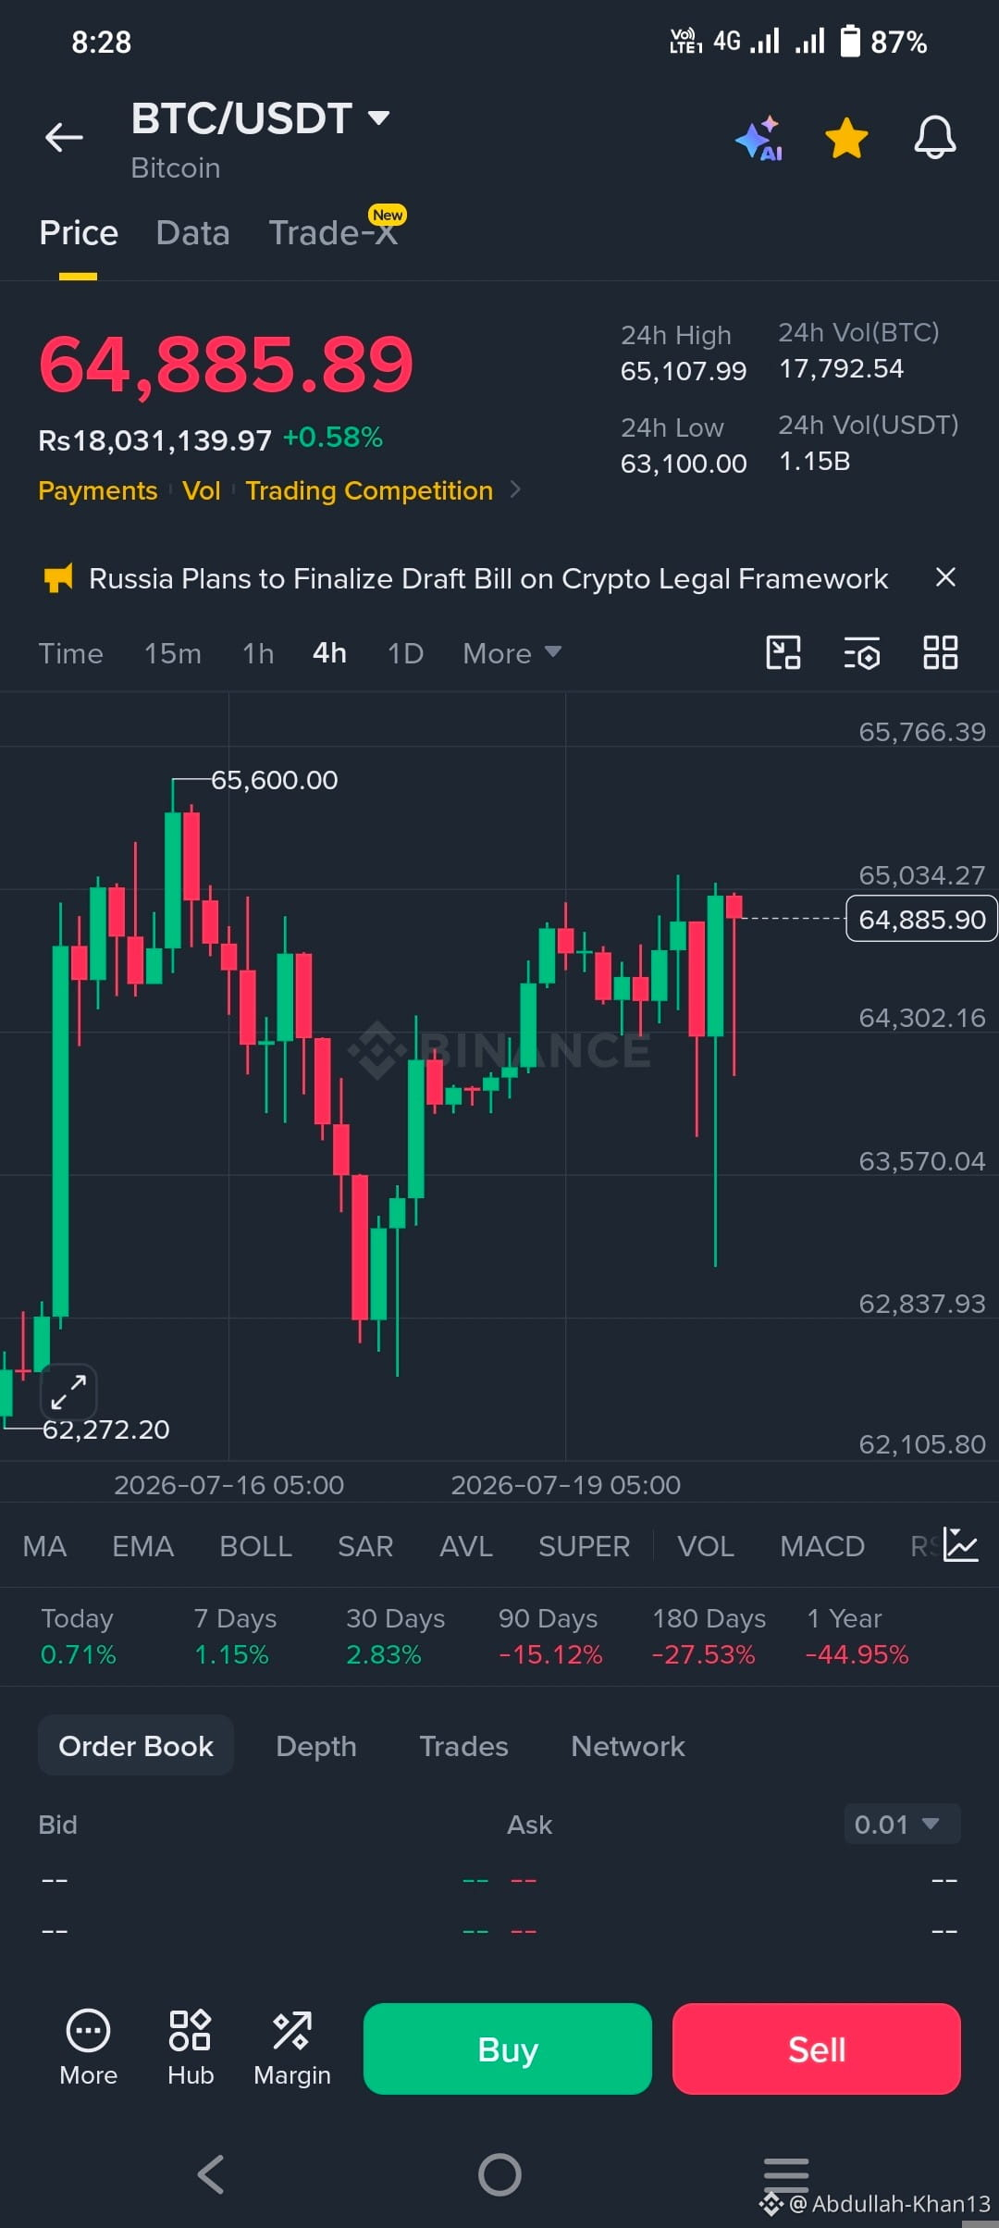
Task: Toggle the MA indicator
Action: click(44, 1546)
